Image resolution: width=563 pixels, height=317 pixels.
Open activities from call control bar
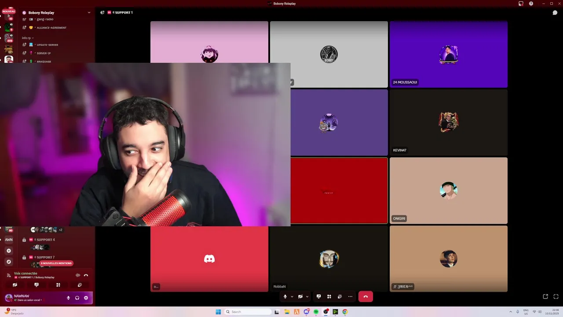(x=329, y=297)
